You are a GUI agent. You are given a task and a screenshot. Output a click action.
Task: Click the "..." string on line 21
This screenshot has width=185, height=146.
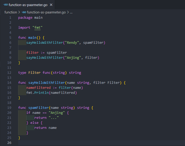coord(53,118)
